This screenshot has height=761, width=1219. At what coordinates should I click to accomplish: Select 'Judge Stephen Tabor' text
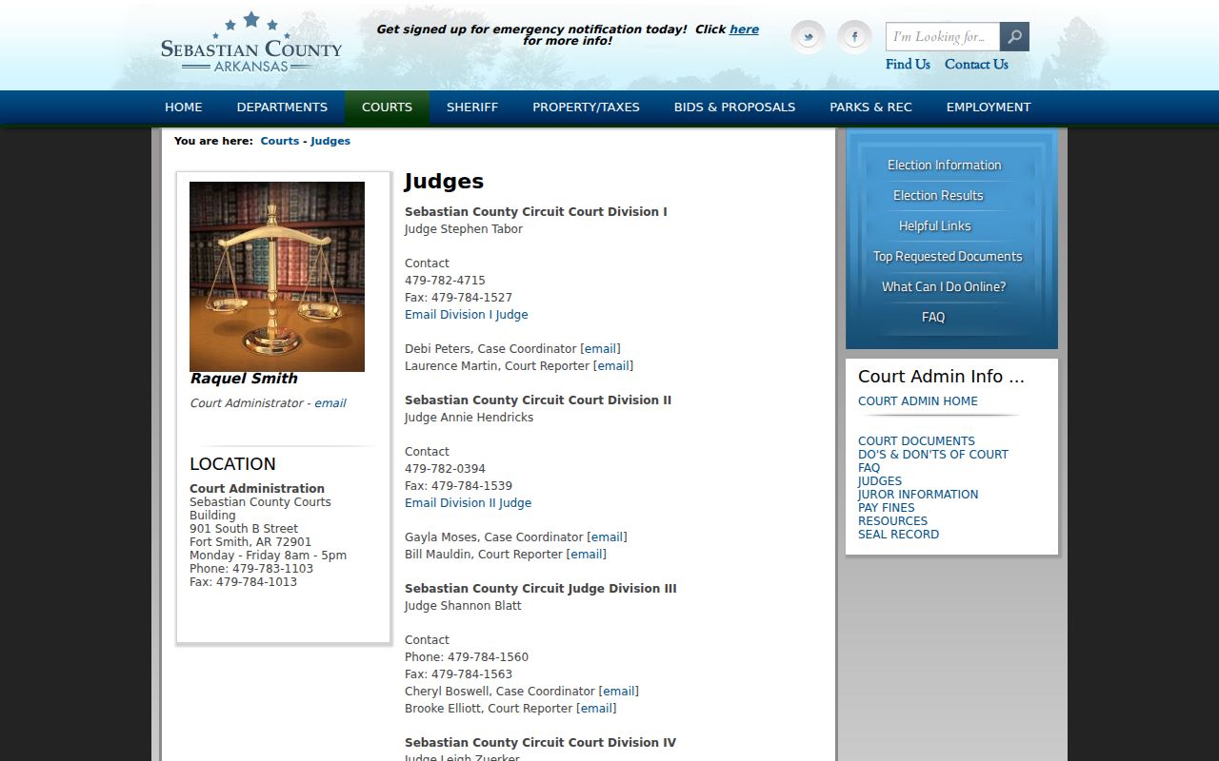click(x=464, y=229)
